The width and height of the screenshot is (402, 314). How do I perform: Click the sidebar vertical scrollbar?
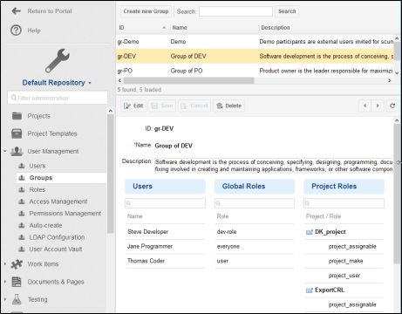pyautogui.click(x=110, y=174)
